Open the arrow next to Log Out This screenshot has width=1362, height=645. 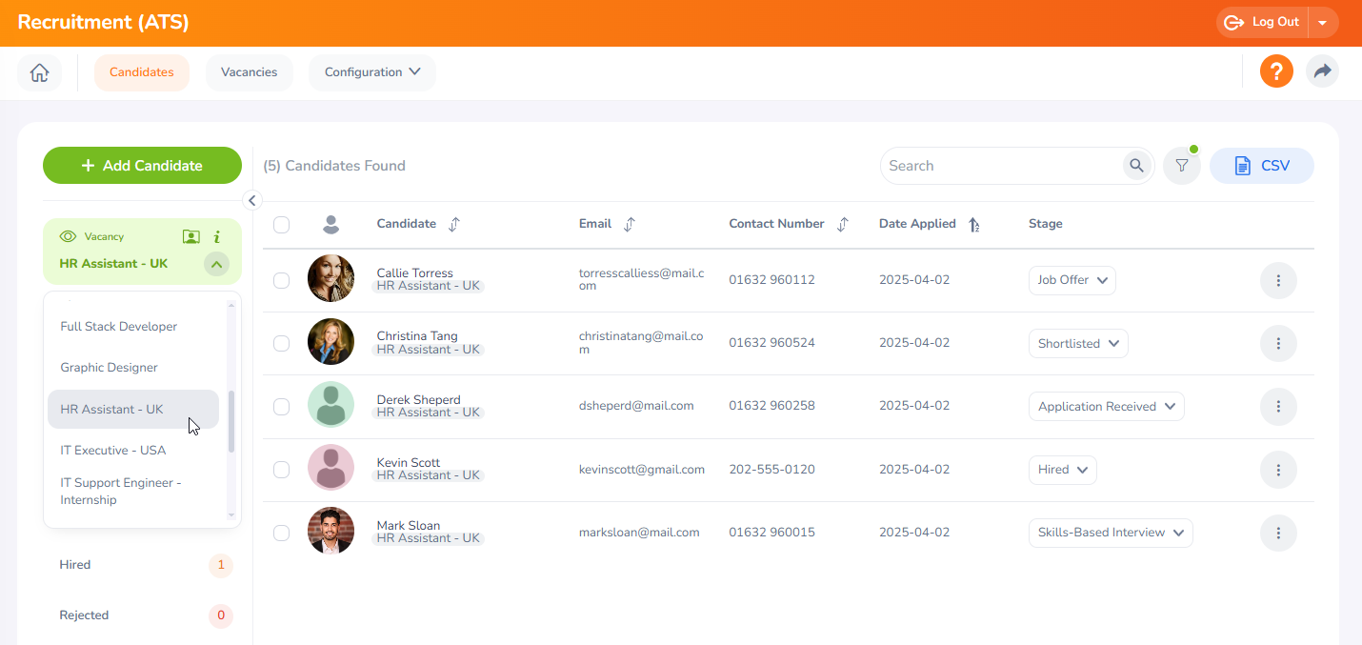click(x=1323, y=23)
